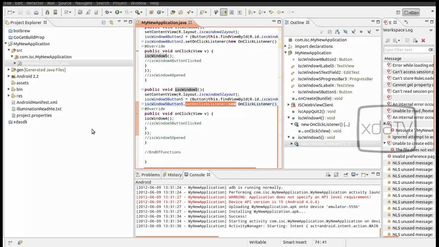Open the Window menu
Screen dimensions: 439x247
click(139, 3)
